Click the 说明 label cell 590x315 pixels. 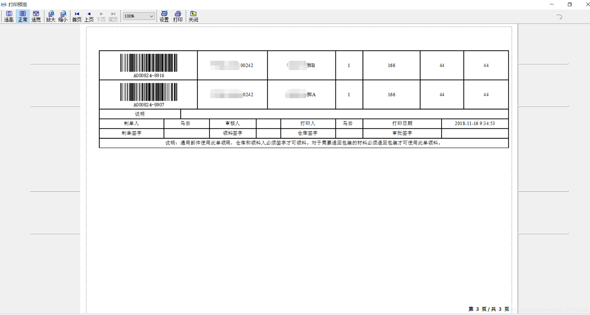(x=140, y=114)
